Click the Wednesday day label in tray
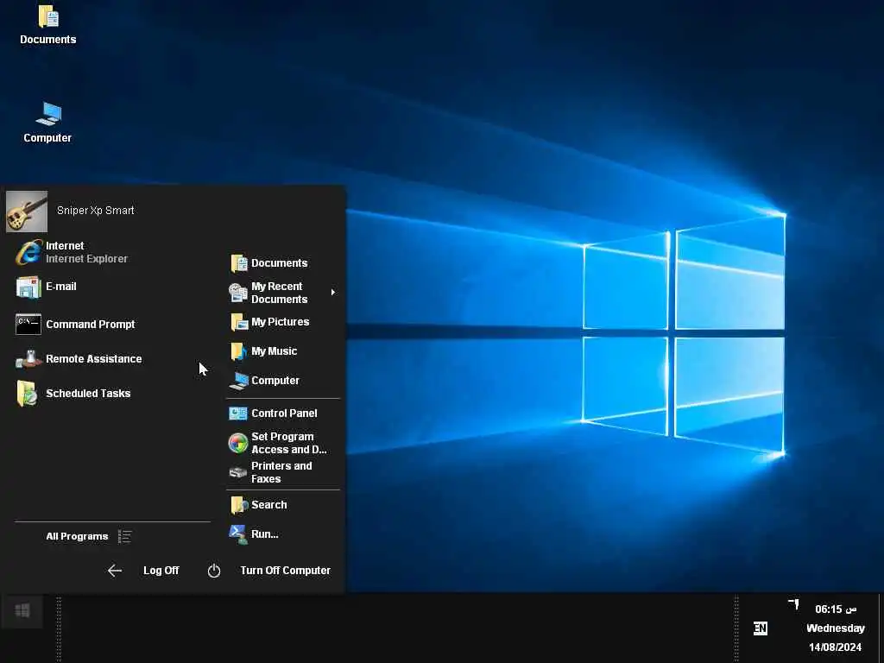Viewport: 884px width, 663px height. (836, 628)
